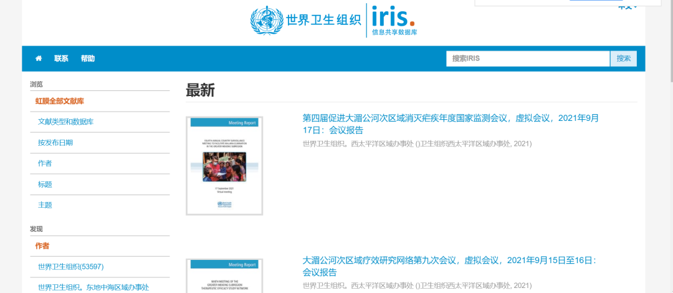Browse by 主题
Image resolution: width=673 pixels, height=293 pixels.
coord(45,205)
